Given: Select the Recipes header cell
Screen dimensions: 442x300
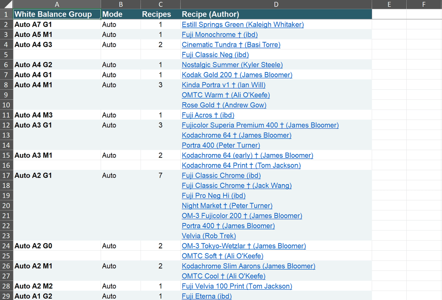Looking at the screenshot, I should [x=160, y=14].
